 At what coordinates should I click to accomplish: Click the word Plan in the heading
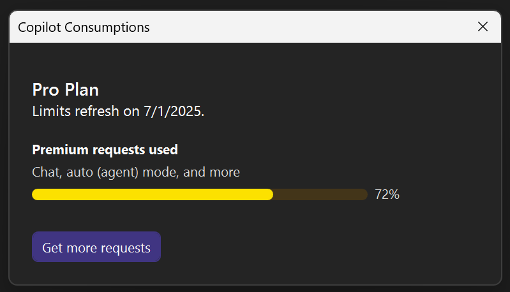tap(82, 90)
